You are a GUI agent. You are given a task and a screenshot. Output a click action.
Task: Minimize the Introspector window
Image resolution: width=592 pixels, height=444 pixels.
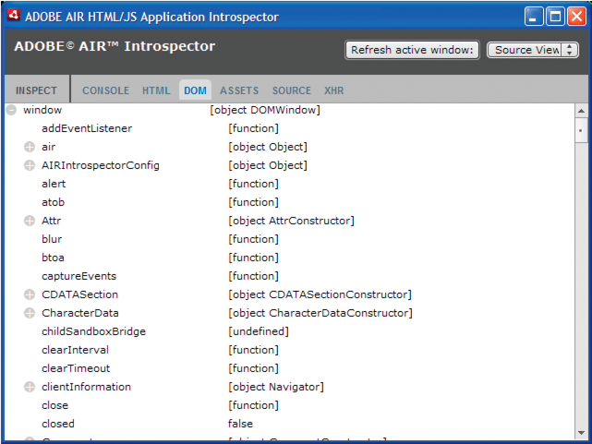pos(534,17)
